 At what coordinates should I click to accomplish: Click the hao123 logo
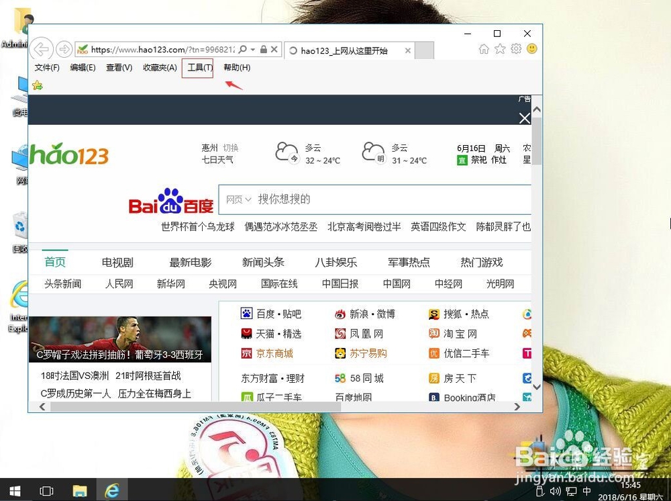click(69, 154)
